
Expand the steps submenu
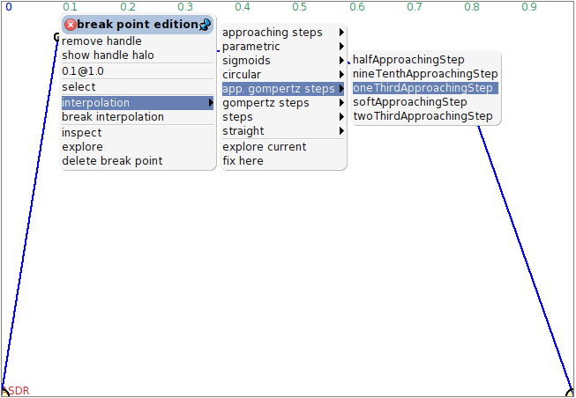coord(283,117)
